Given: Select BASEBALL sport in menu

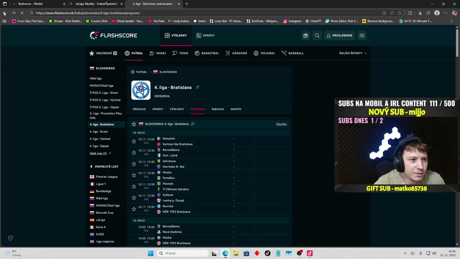Looking at the screenshot, I should click(x=293, y=53).
